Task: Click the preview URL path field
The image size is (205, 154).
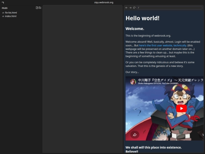Action: (x=170, y=8)
